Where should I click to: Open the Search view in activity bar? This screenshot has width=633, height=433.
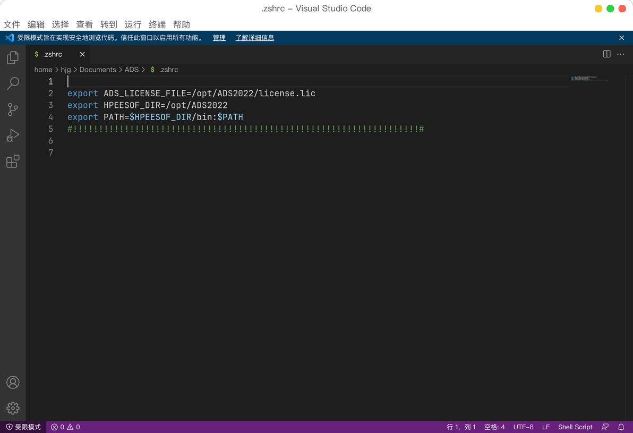click(x=13, y=83)
